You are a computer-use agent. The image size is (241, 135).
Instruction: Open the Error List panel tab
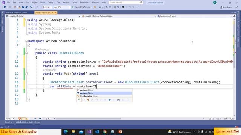pyautogui.click(x=9, y=122)
